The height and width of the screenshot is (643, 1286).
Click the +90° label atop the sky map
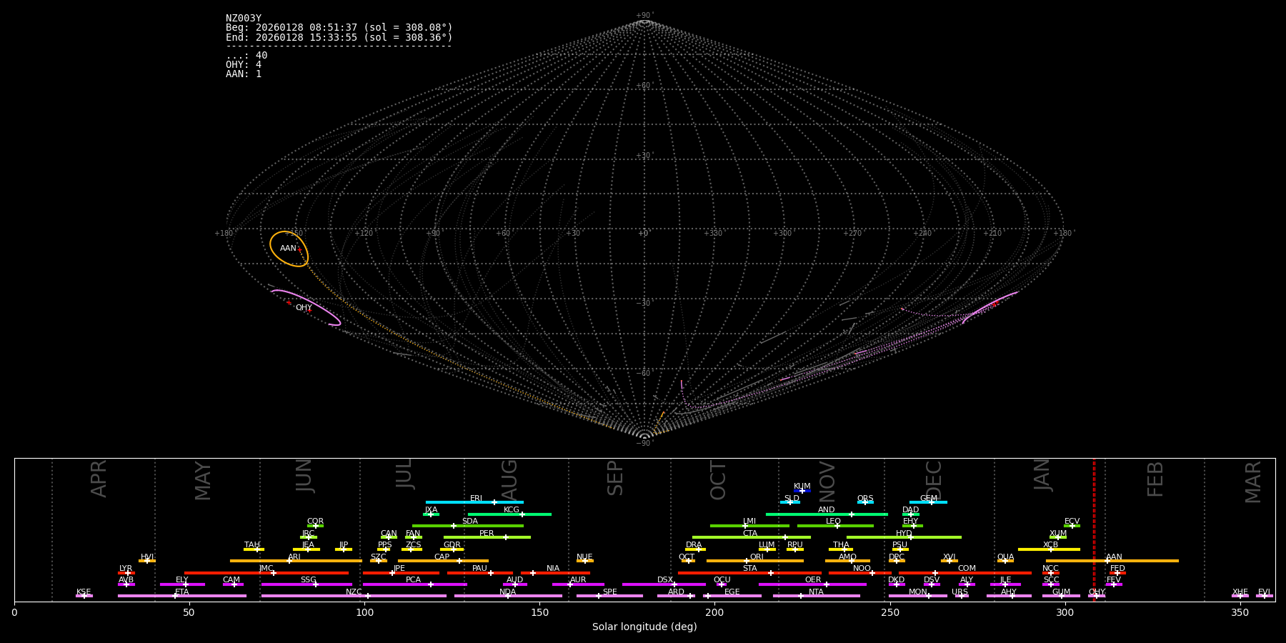click(644, 16)
